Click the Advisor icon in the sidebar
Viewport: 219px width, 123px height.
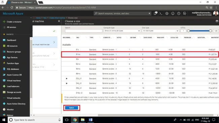[4, 115]
